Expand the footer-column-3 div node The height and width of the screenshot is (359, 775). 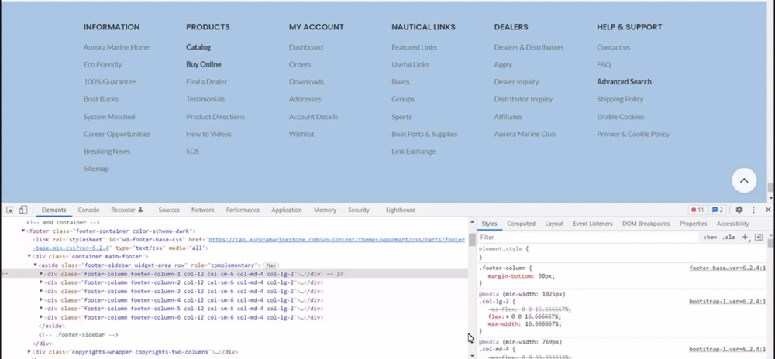click(x=42, y=292)
